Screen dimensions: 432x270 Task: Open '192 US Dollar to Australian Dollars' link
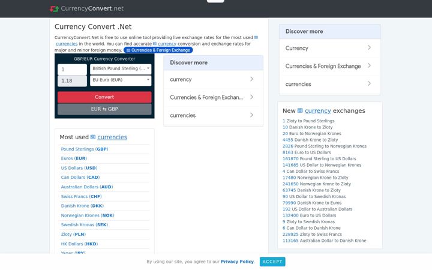click(x=317, y=209)
